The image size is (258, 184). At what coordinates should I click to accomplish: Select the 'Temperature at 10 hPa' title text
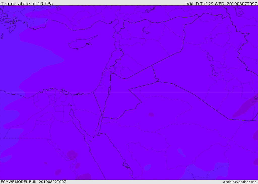pyautogui.click(x=27, y=4)
